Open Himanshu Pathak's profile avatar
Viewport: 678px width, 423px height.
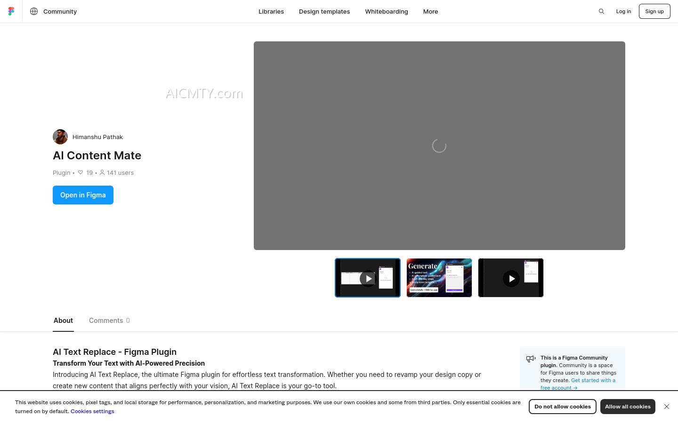click(x=60, y=137)
